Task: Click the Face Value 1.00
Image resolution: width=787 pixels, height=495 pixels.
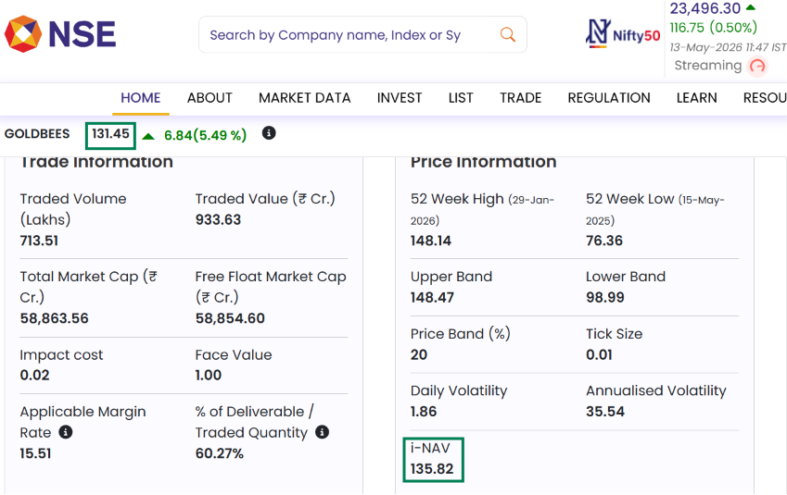Action: click(209, 376)
